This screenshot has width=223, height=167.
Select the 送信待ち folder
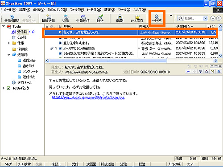[29, 77]
